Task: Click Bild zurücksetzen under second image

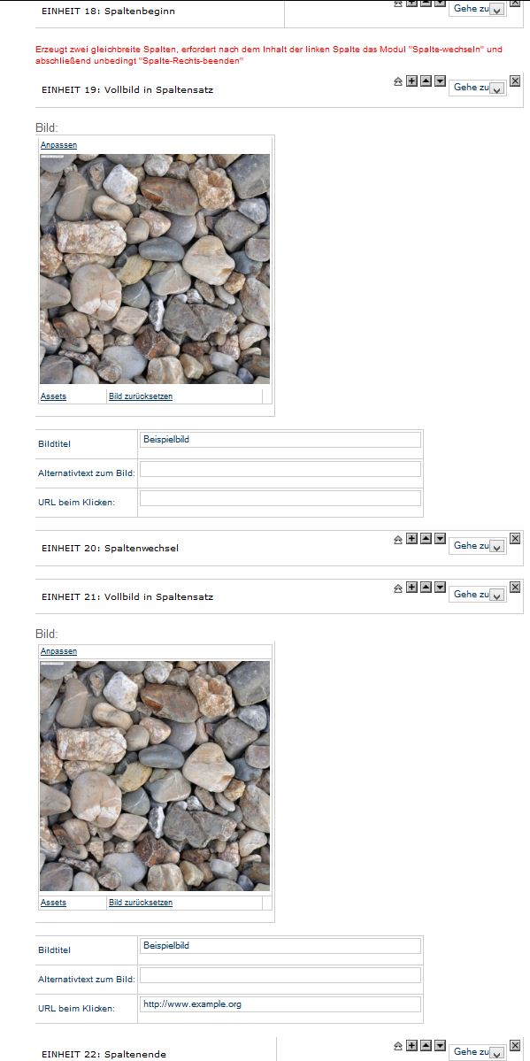Action: point(140,903)
